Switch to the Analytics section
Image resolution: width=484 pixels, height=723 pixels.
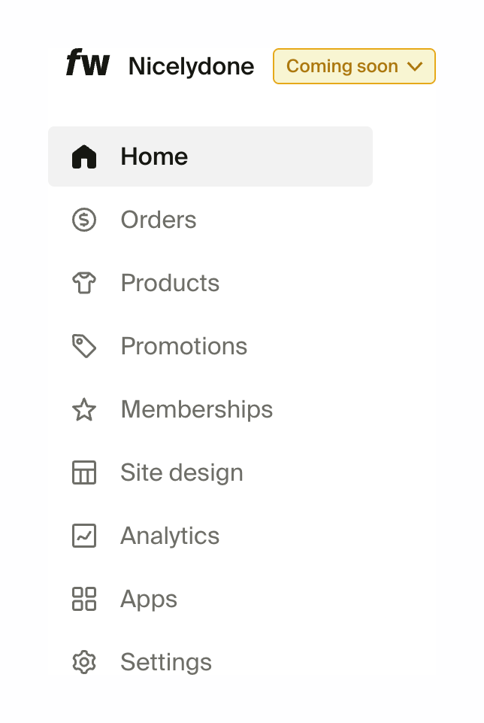[169, 536]
